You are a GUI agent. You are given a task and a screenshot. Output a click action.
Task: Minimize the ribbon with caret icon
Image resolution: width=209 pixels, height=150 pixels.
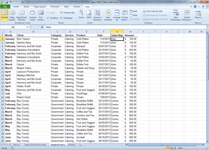191,6
